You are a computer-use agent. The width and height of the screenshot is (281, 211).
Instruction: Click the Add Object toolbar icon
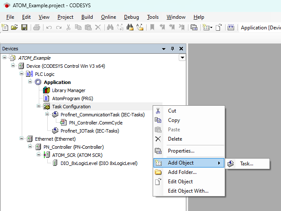(206, 27)
